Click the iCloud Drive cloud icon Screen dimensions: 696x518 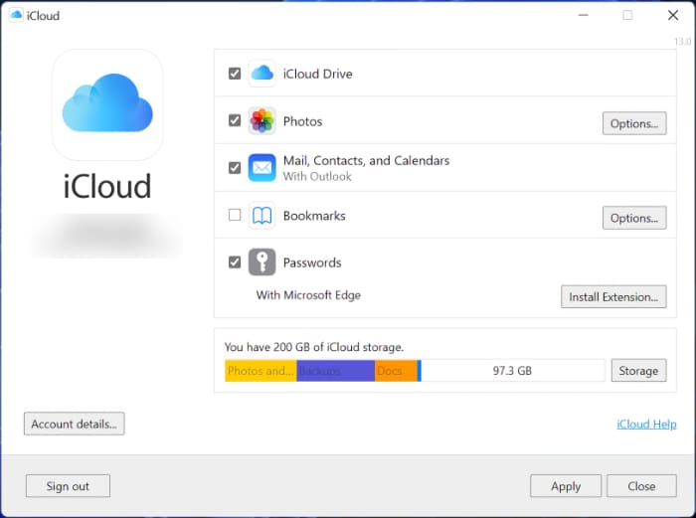pyautogui.click(x=261, y=74)
